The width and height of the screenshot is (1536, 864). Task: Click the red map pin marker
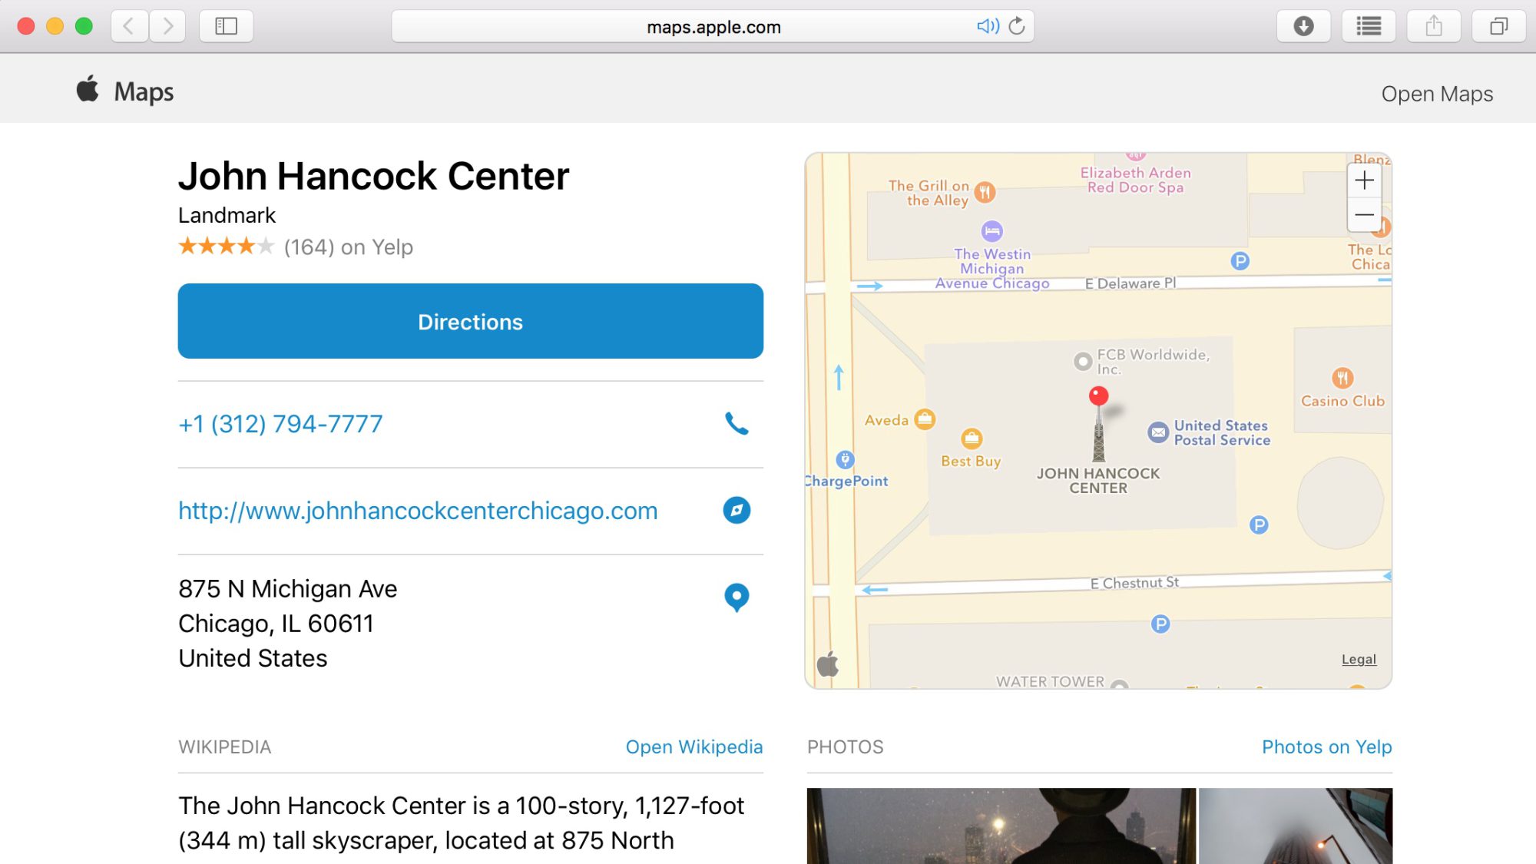pyautogui.click(x=1098, y=396)
